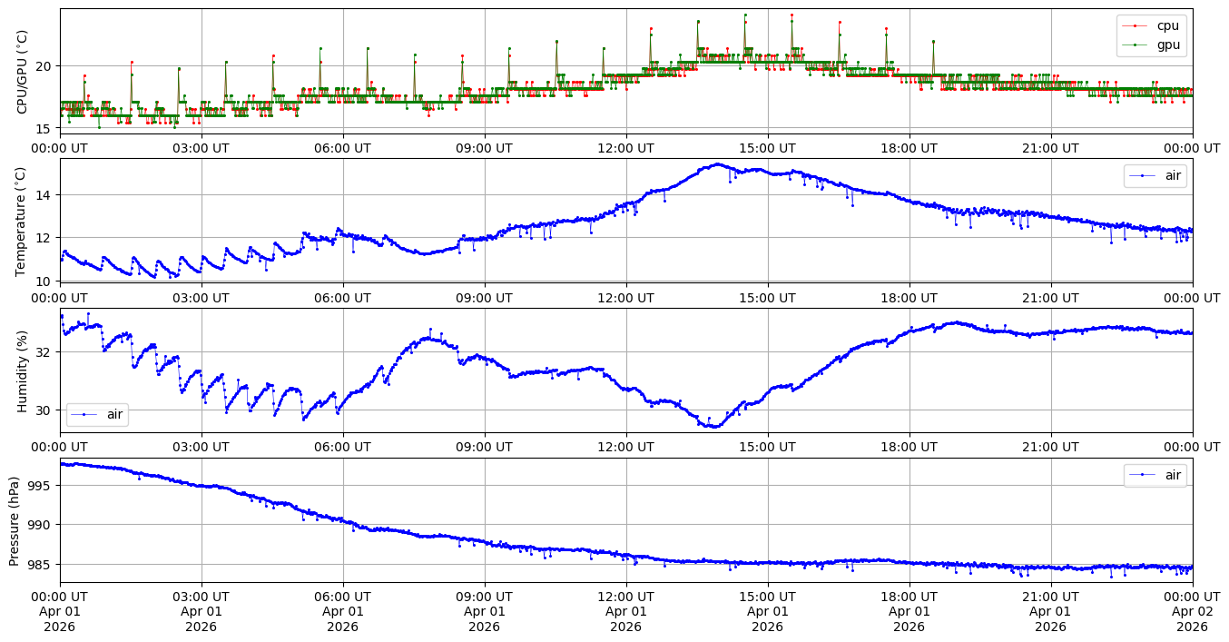Click the 14 tick on Temperature axis
This screenshot has height=642, width=1229.
coord(44,195)
